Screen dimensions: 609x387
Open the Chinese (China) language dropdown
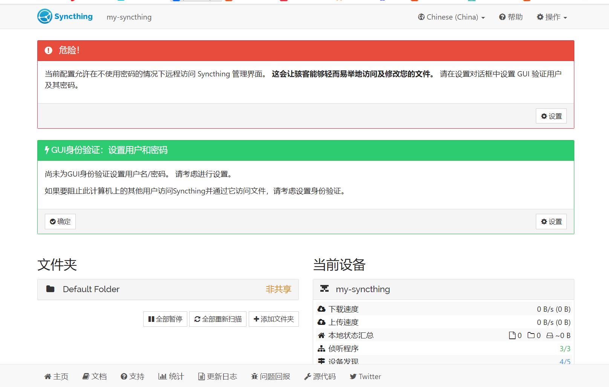click(x=451, y=17)
